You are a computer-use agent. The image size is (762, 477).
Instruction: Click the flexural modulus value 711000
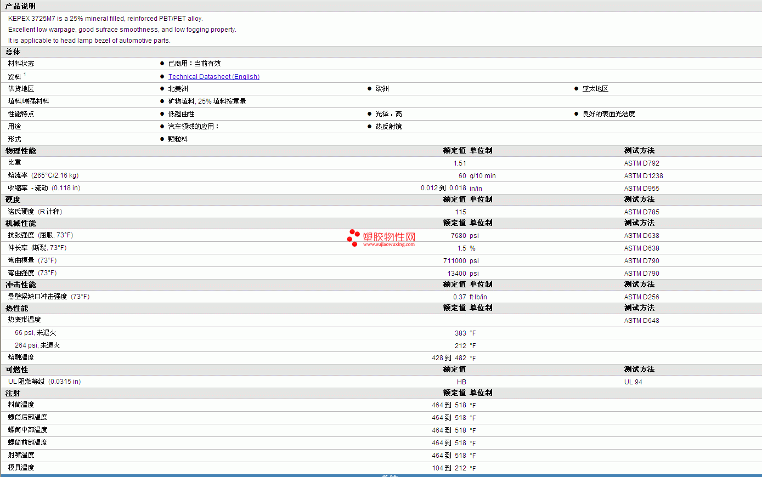point(455,261)
